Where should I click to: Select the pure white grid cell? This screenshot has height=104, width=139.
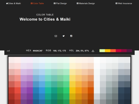[97, 60]
